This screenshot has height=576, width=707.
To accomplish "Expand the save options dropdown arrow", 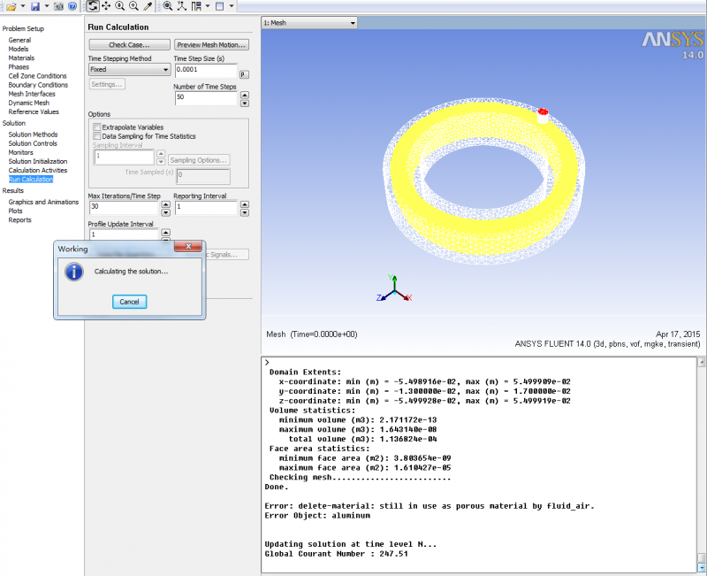I will tap(47, 6).
